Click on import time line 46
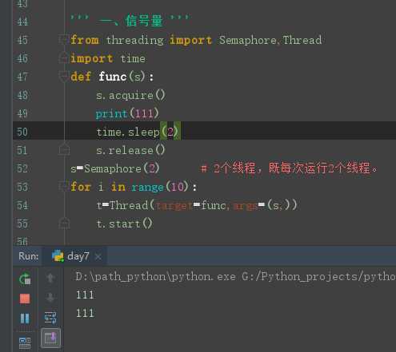 [108, 58]
